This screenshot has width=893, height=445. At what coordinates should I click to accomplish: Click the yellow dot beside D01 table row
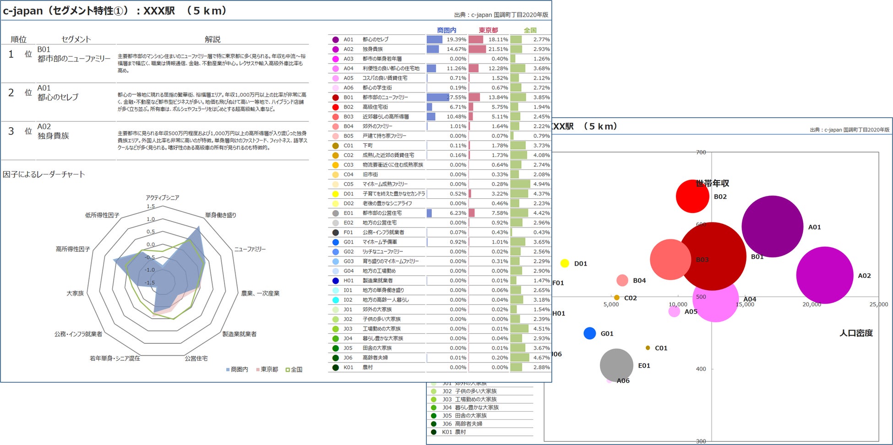pyautogui.click(x=336, y=194)
